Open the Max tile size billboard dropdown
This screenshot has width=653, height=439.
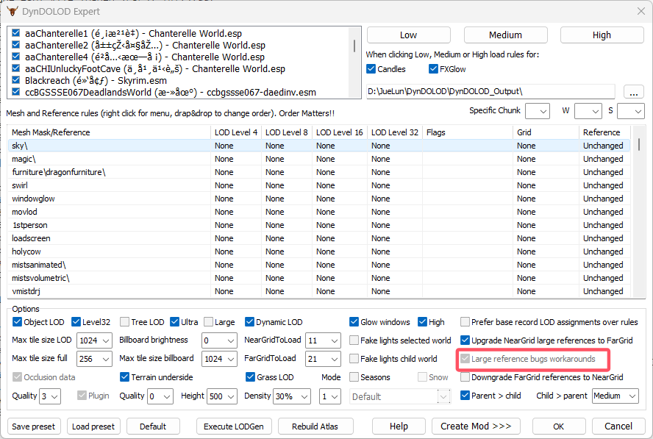tap(219, 359)
